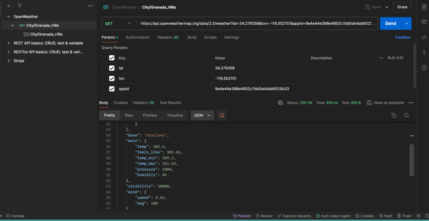This screenshot has width=429, height=221.
Task: Click the response body vertical scrollbar
Action: click(412, 160)
